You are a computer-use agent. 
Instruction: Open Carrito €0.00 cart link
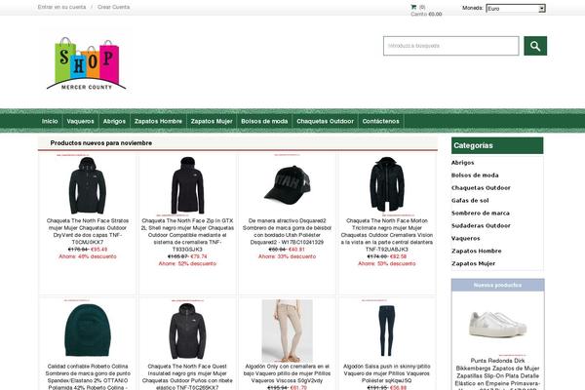click(426, 15)
